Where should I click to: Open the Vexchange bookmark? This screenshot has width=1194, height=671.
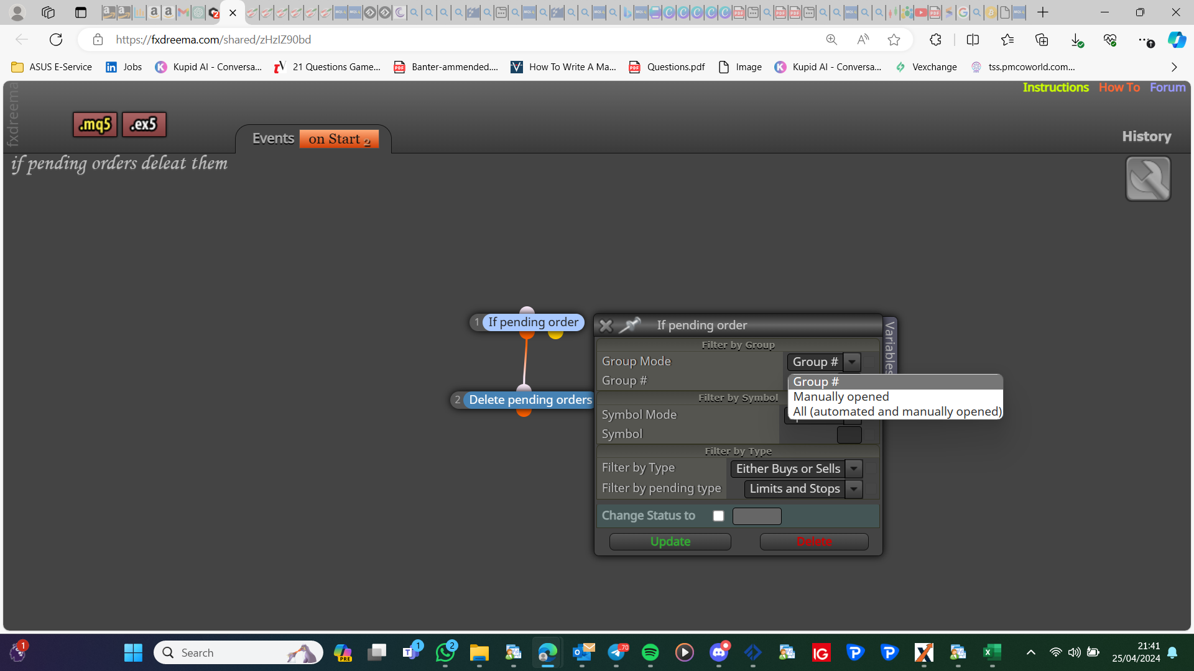coord(926,67)
